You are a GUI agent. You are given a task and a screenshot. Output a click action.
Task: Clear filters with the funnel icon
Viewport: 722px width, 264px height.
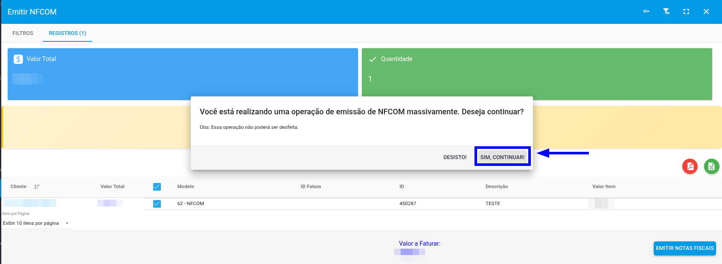pos(666,12)
